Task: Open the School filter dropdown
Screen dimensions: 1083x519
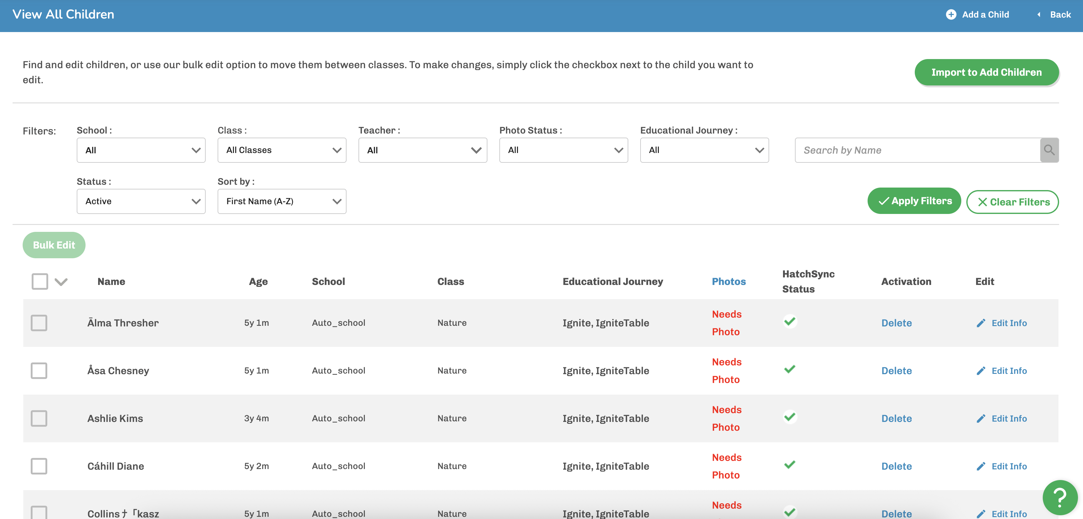Action: (x=141, y=150)
